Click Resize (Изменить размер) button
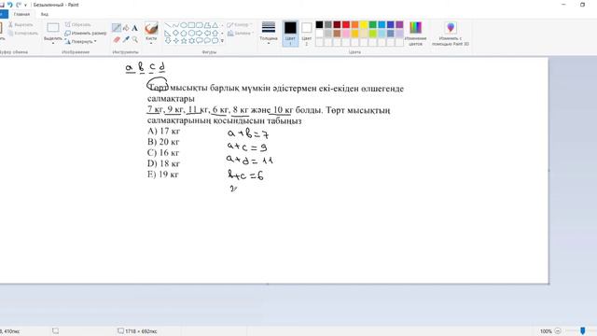 pos(86,34)
